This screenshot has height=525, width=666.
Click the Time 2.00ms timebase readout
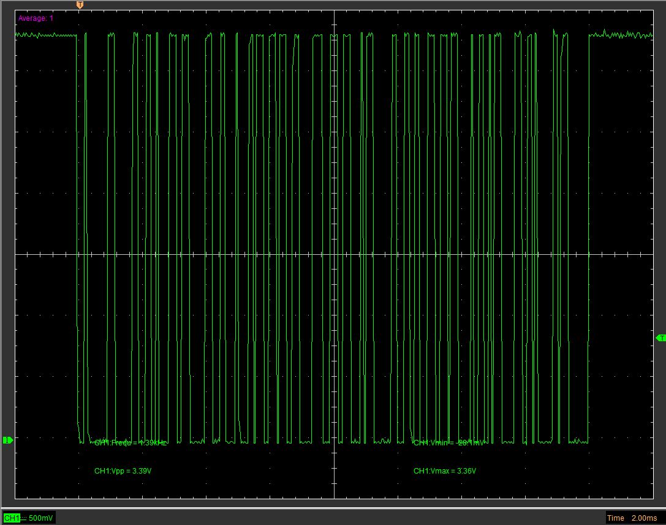(632, 518)
